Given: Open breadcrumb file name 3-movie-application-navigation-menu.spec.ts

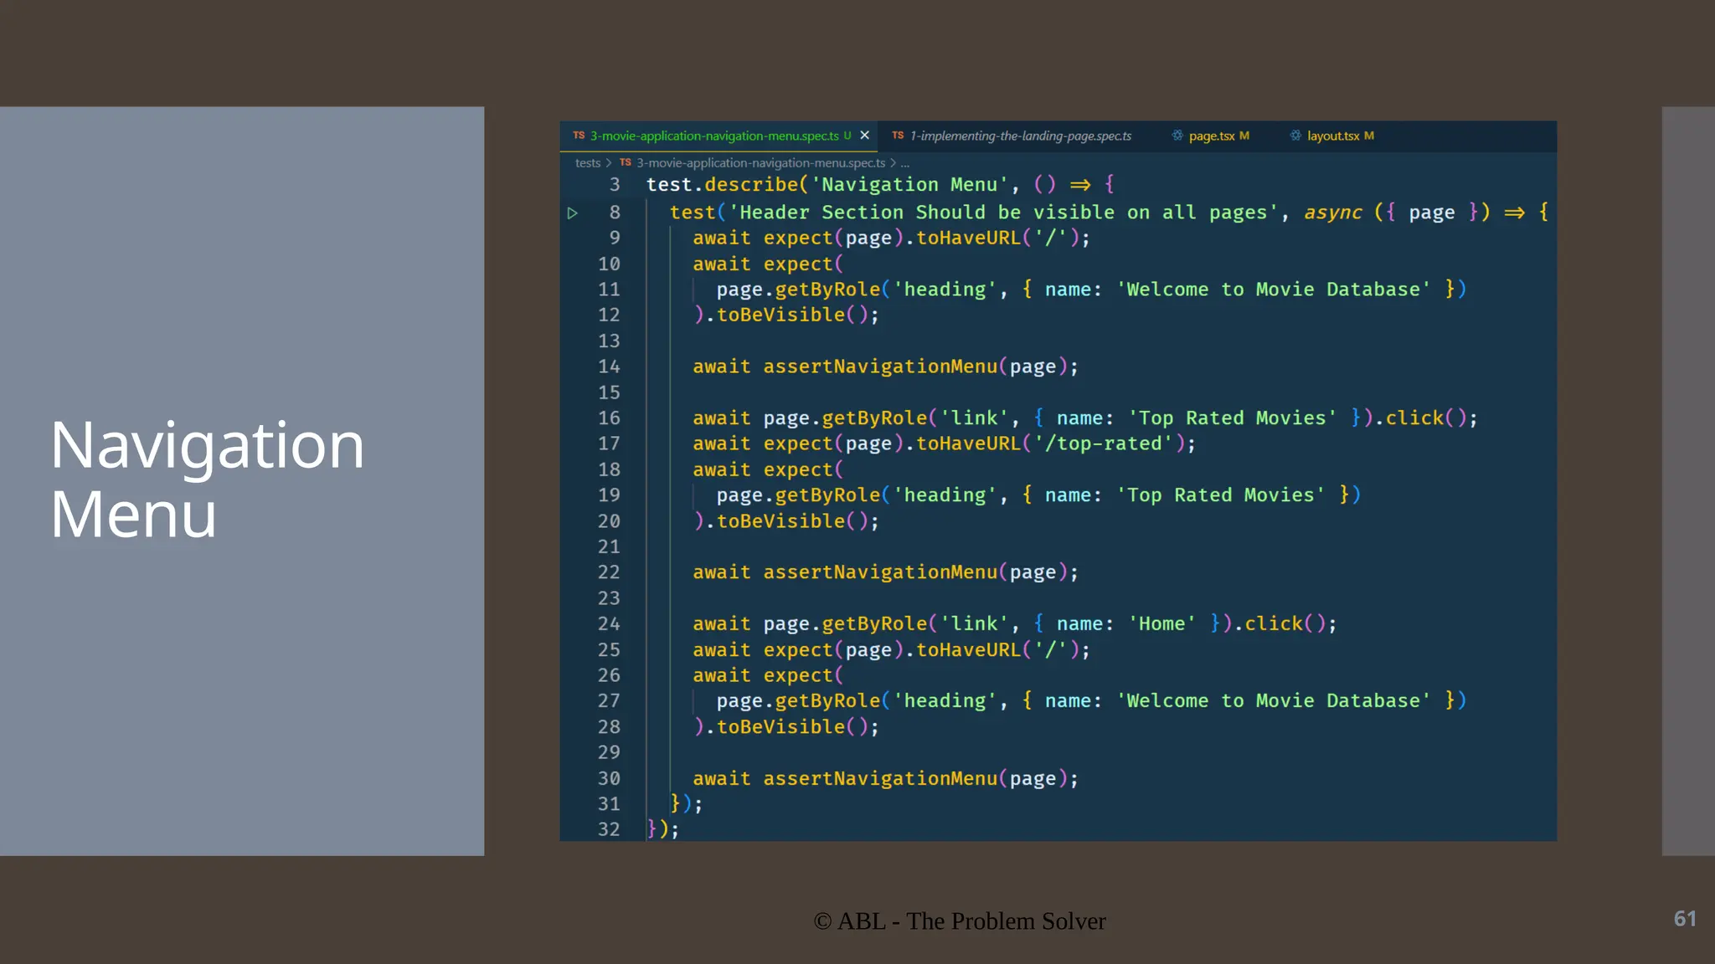Looking at the screenshot, I should click(760, 163).
